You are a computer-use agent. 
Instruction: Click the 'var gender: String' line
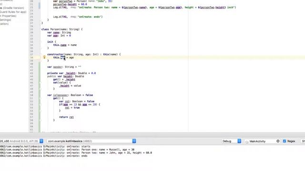pos(64,67)
